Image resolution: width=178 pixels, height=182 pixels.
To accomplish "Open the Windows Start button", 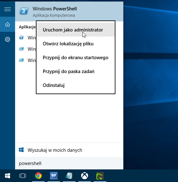I will click(x=8, y=176).
